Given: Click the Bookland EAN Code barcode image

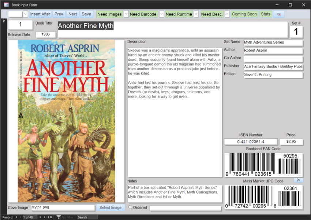Looking at the screenshot, I should coord(263,165).
